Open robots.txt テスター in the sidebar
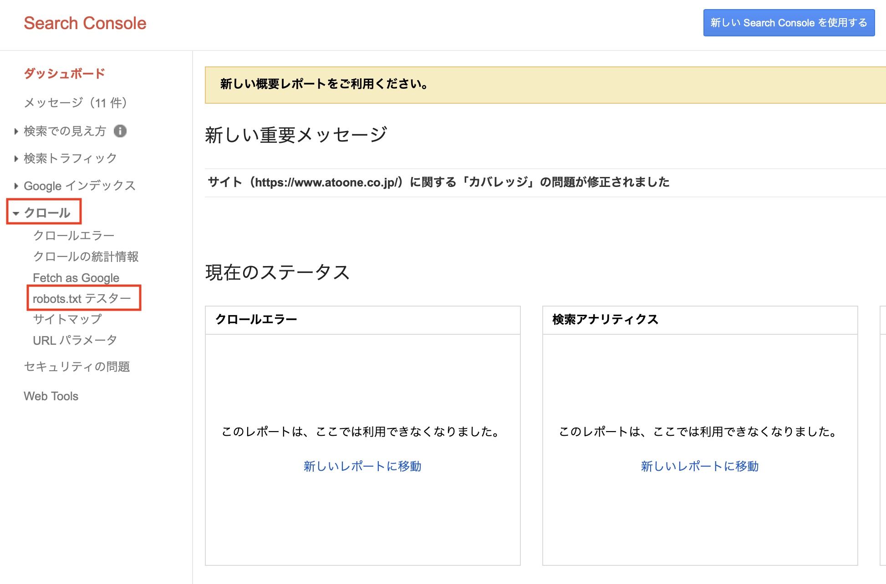This screenshot has width=886, height=584. [x=82, y=298]
